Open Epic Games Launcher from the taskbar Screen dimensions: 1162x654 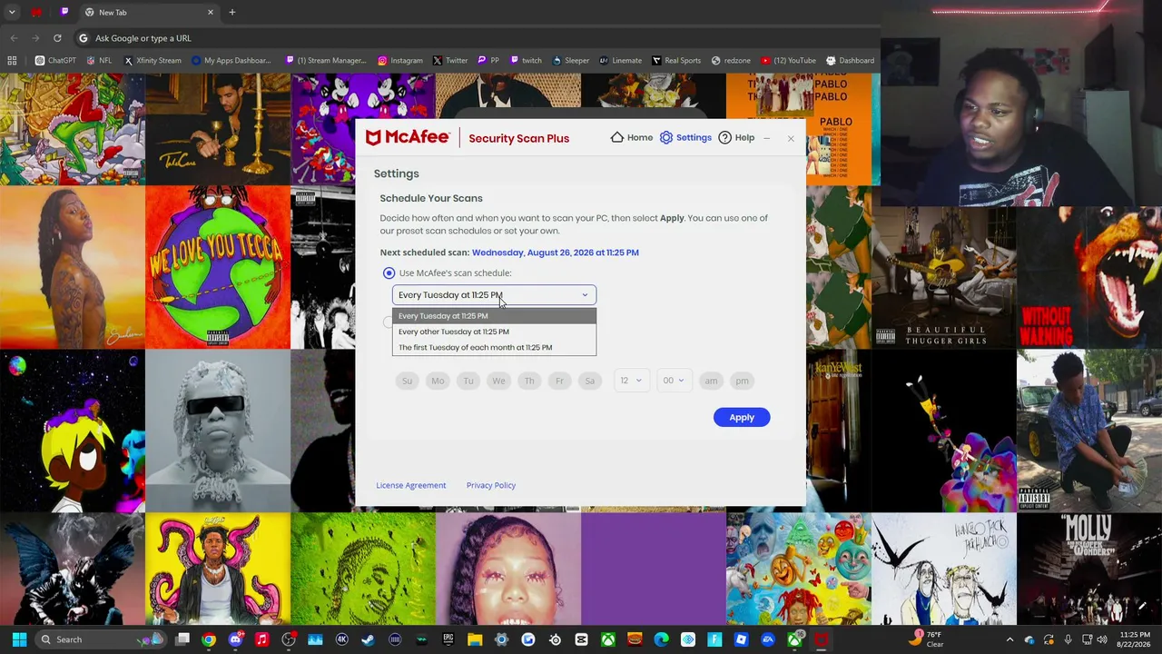tap(448, 639)
